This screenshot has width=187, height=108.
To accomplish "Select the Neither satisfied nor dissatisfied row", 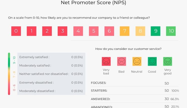I will (51, 74).
